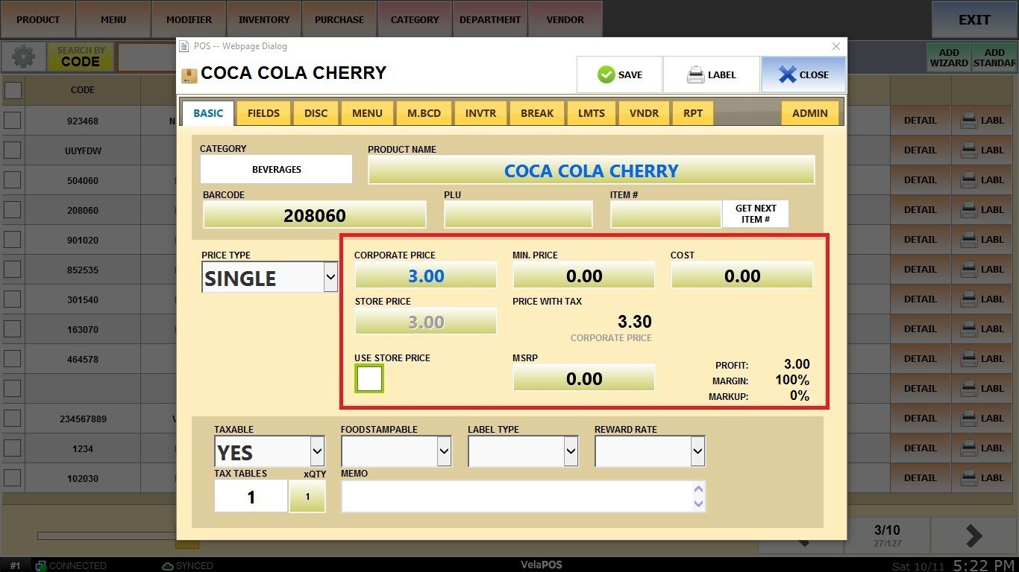Switch to the DISC tab

(316, 113)
